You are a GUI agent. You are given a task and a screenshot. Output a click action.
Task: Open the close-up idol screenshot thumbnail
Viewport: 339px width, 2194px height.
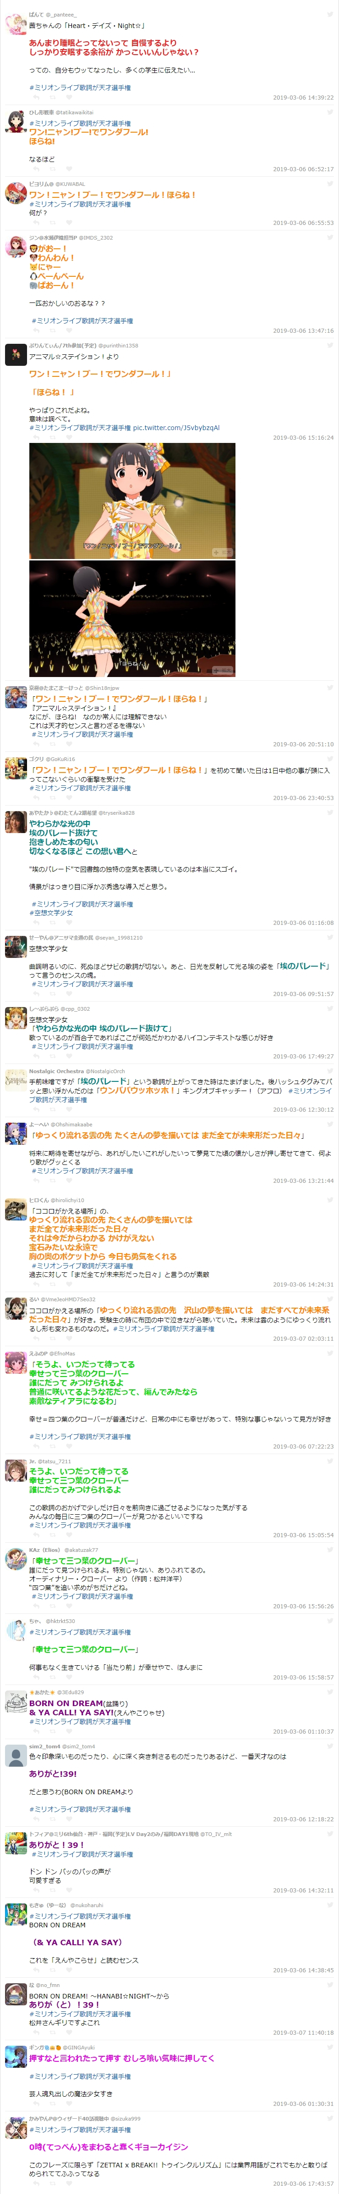coord(131,501)
